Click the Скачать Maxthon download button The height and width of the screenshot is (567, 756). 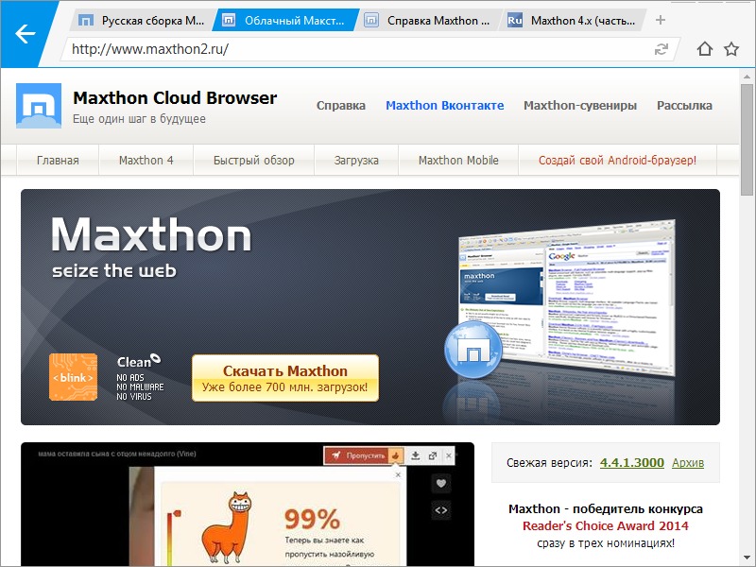pos(284,378)
